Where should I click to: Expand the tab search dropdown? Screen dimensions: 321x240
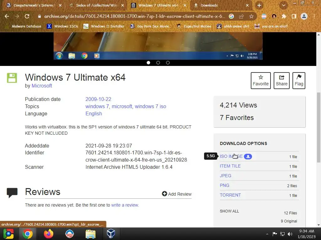tap(283, 6)
